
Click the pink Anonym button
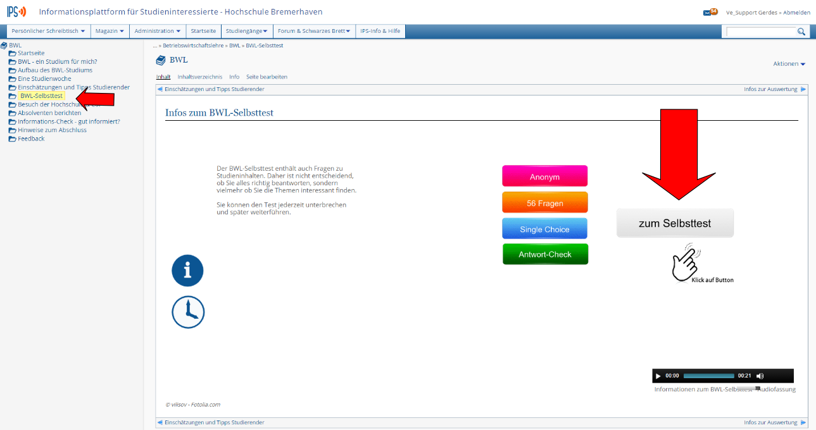544,176
